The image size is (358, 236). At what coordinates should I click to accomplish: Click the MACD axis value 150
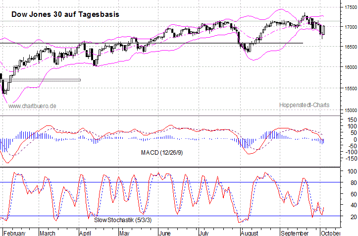[352, 120]
